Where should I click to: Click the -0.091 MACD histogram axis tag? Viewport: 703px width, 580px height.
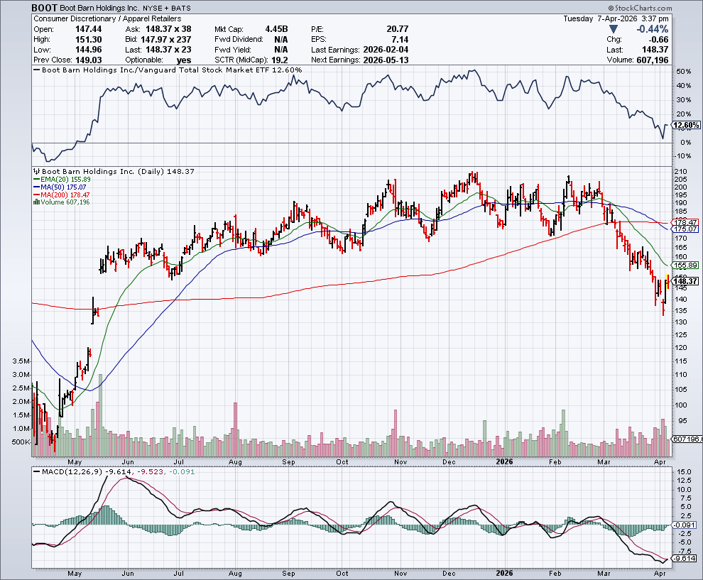click(684, 525)
